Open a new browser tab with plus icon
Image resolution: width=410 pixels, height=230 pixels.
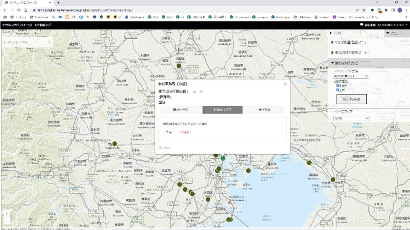click(x=58, y=2)
